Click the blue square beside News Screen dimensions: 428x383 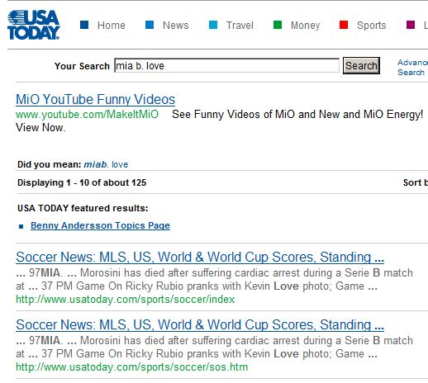150,25
